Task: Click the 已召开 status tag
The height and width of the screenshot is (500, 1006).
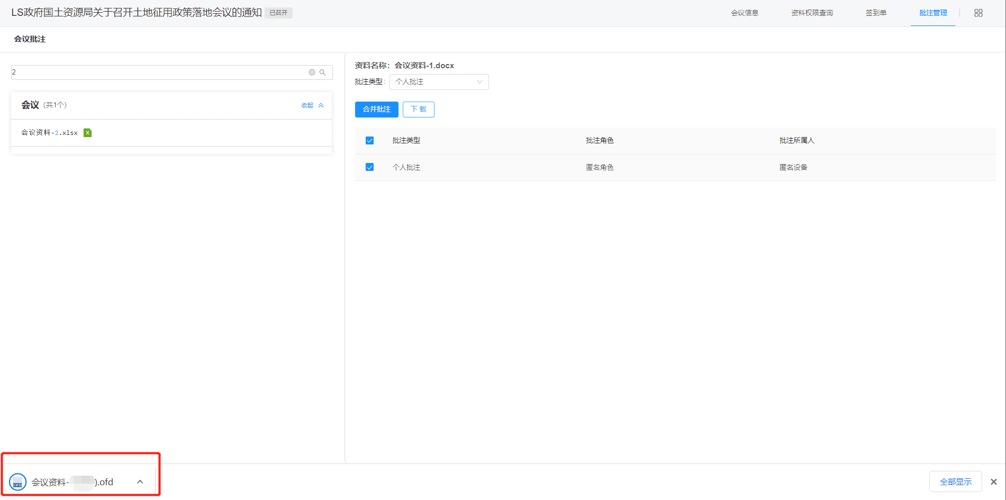Action: (278, 13)
